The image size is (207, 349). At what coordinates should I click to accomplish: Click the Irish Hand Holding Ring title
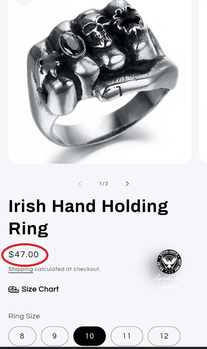[x=88, y=218]
